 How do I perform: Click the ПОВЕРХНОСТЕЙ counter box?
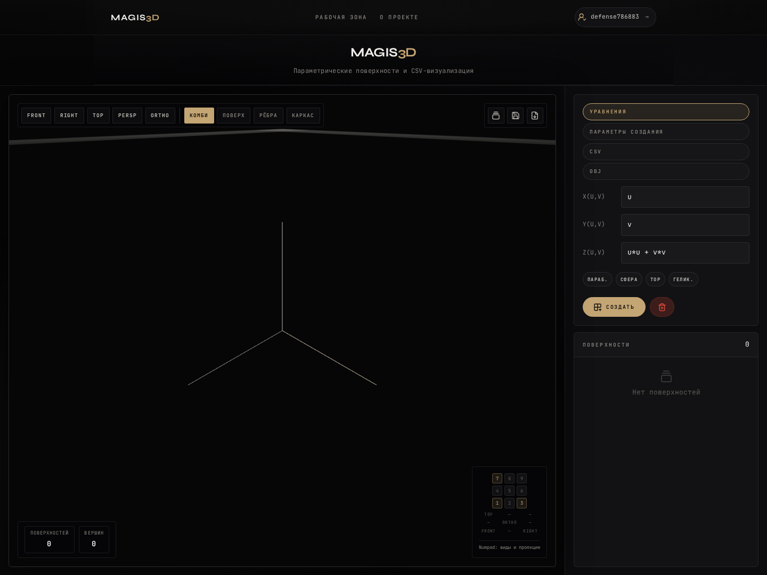[50, 539]
